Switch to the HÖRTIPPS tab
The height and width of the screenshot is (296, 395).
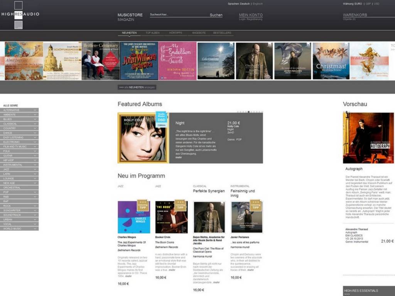(176, 33)
